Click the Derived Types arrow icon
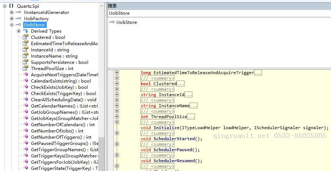Viewport: 331px width, 171px height. tap(26, 31)
